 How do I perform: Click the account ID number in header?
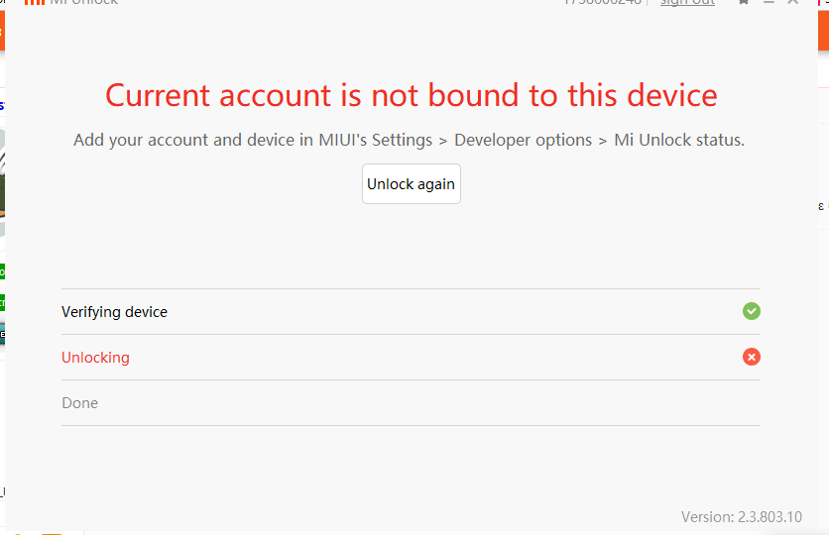(602, 3)
